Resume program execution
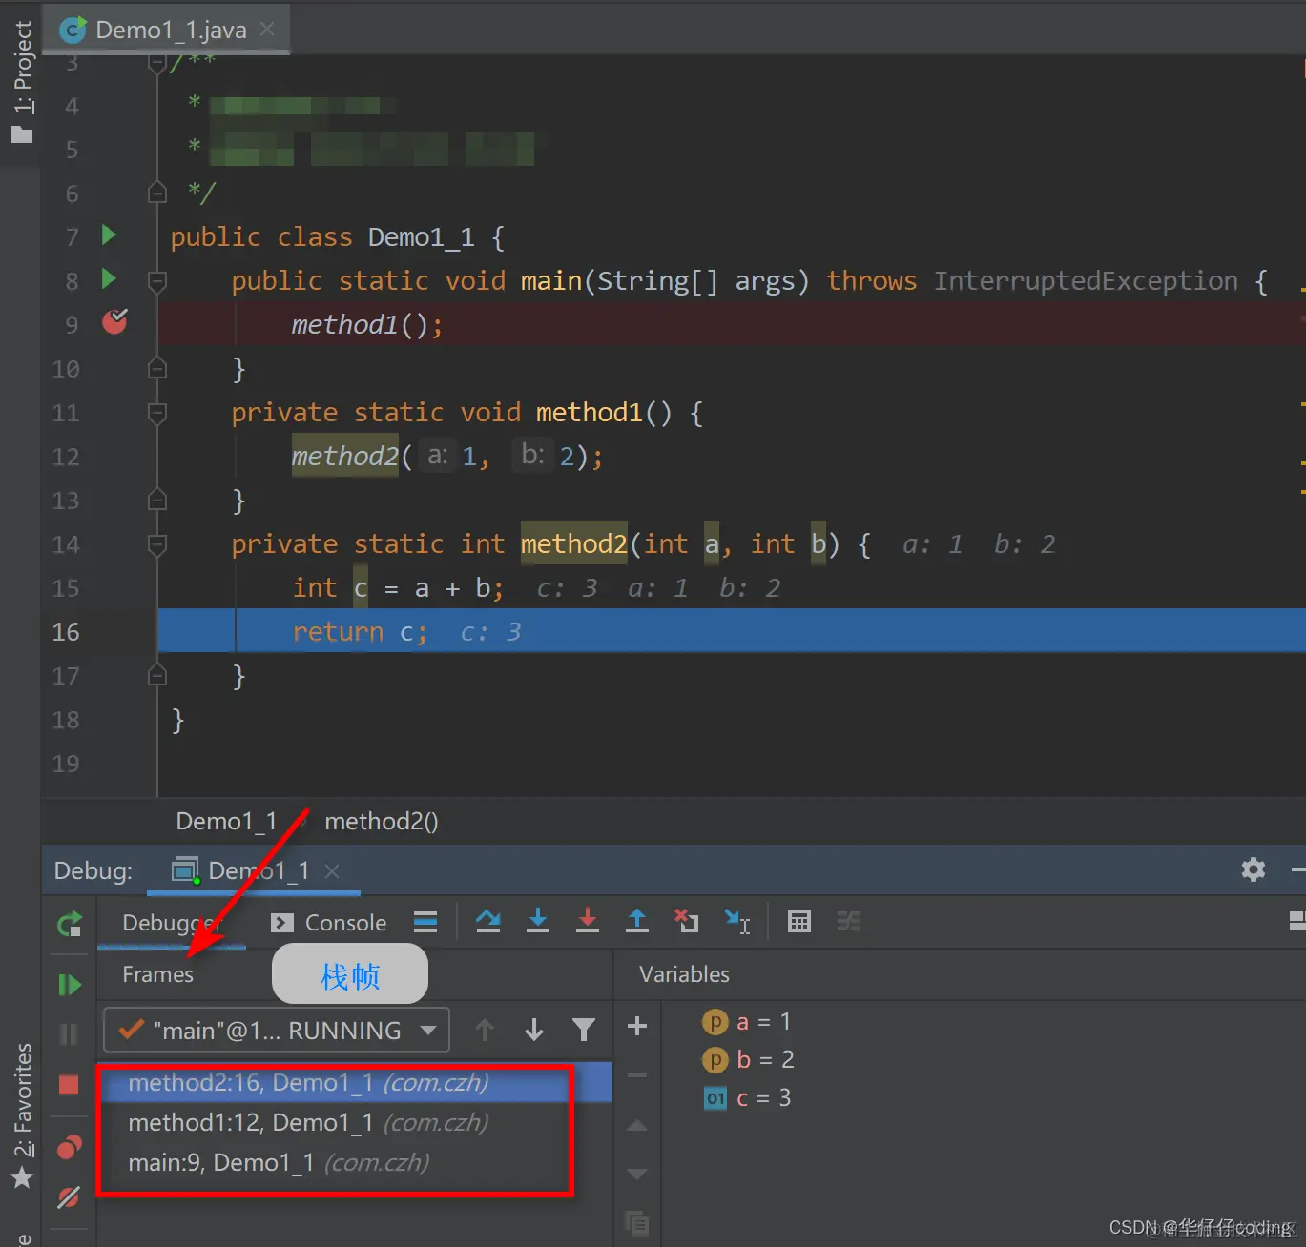Screen dimensions: 1306x1247 point(70,985)
